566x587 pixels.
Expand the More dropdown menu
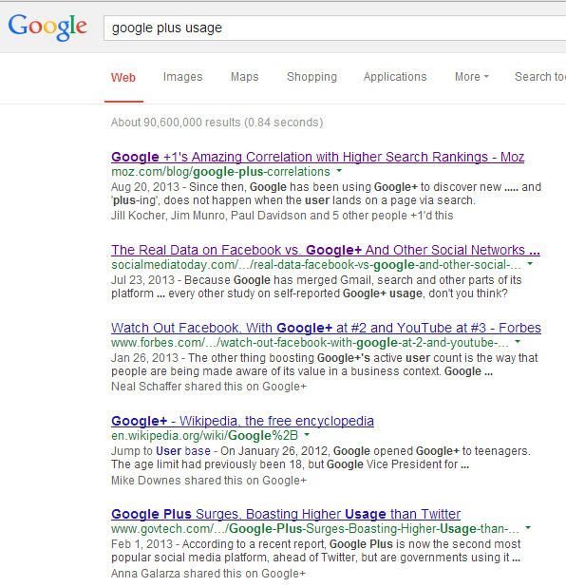[x=472, y=77]
